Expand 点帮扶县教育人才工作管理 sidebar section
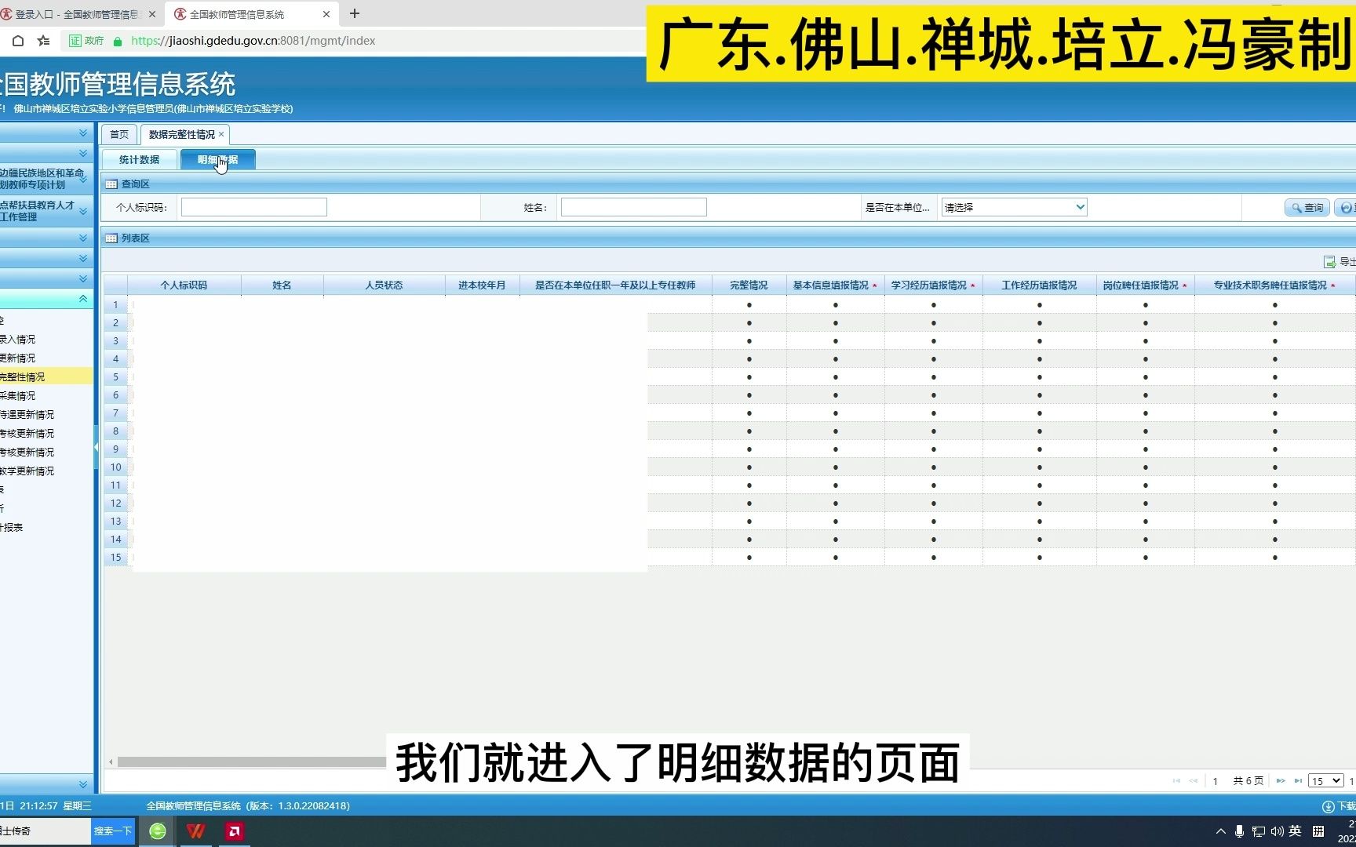The height and width of the screenshot is (847, 1356). 83,211
